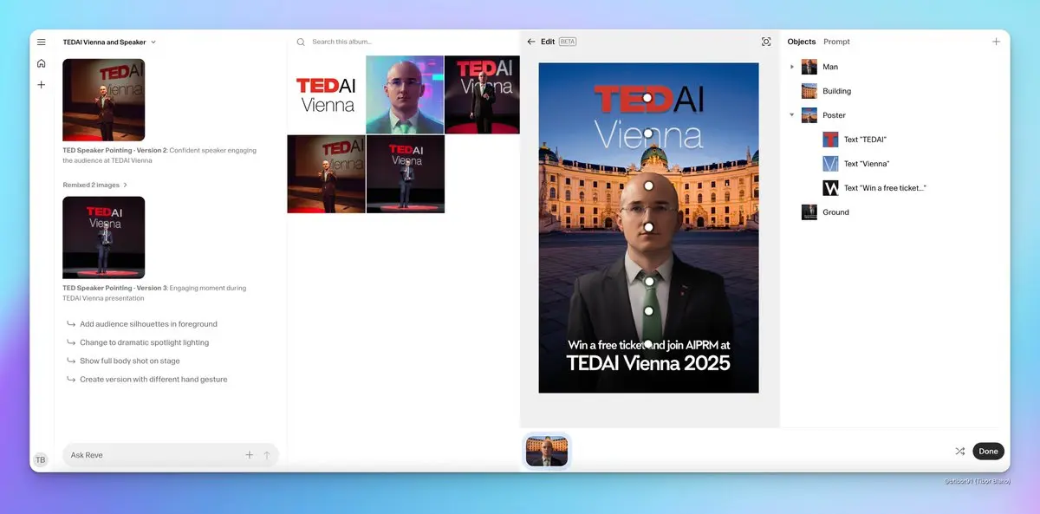
Task: Click the Edit title label
Action: click(548, 42)
